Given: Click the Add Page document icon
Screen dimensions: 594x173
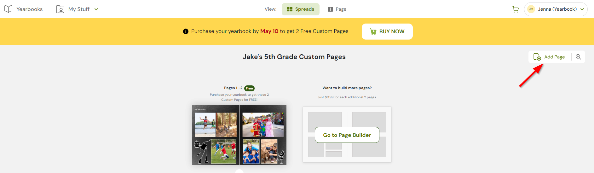Looking at the screenshot, I should (537, 57).
